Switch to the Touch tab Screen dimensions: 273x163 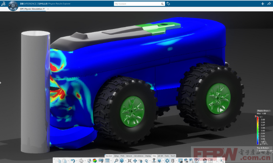click(173, 156)
